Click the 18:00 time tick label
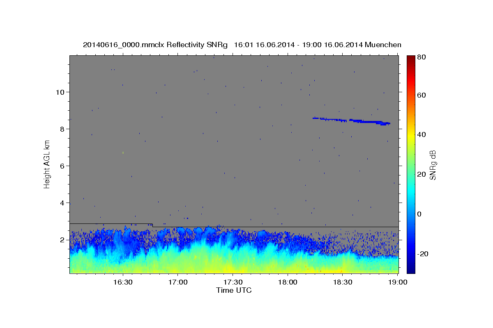Viewport: 493px width, 328px height. 288,282
